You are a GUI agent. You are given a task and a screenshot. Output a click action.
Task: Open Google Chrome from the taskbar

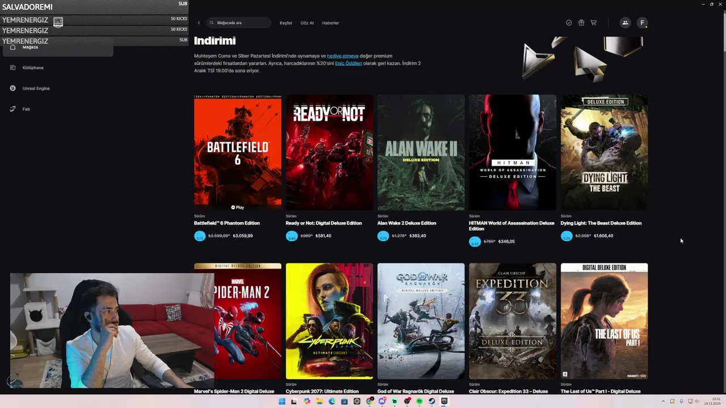point(369,401)
